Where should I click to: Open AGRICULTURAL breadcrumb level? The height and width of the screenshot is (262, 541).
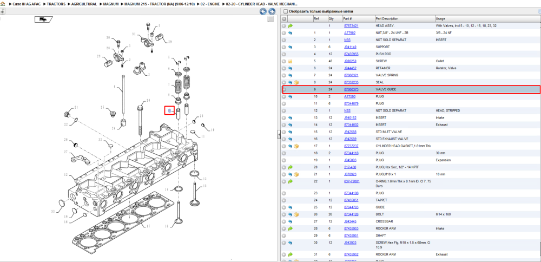[84, 4]
